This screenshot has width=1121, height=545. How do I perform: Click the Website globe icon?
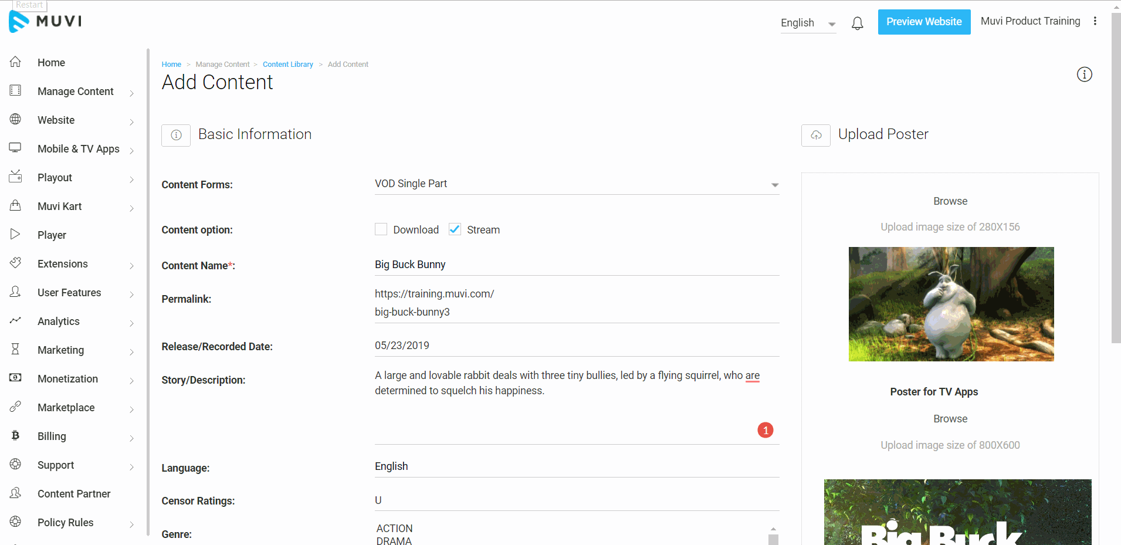tap(15, 119)
